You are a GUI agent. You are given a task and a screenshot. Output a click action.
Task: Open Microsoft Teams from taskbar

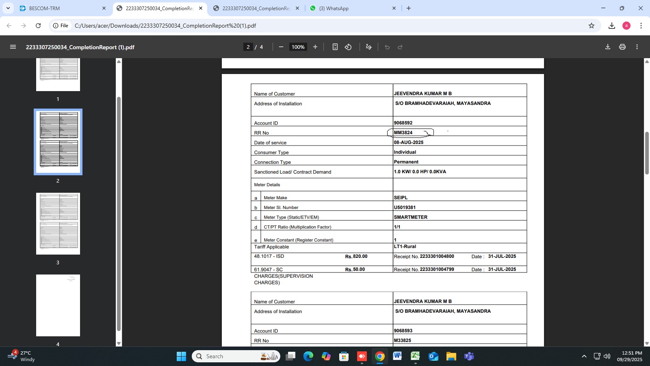click(469, 356)
